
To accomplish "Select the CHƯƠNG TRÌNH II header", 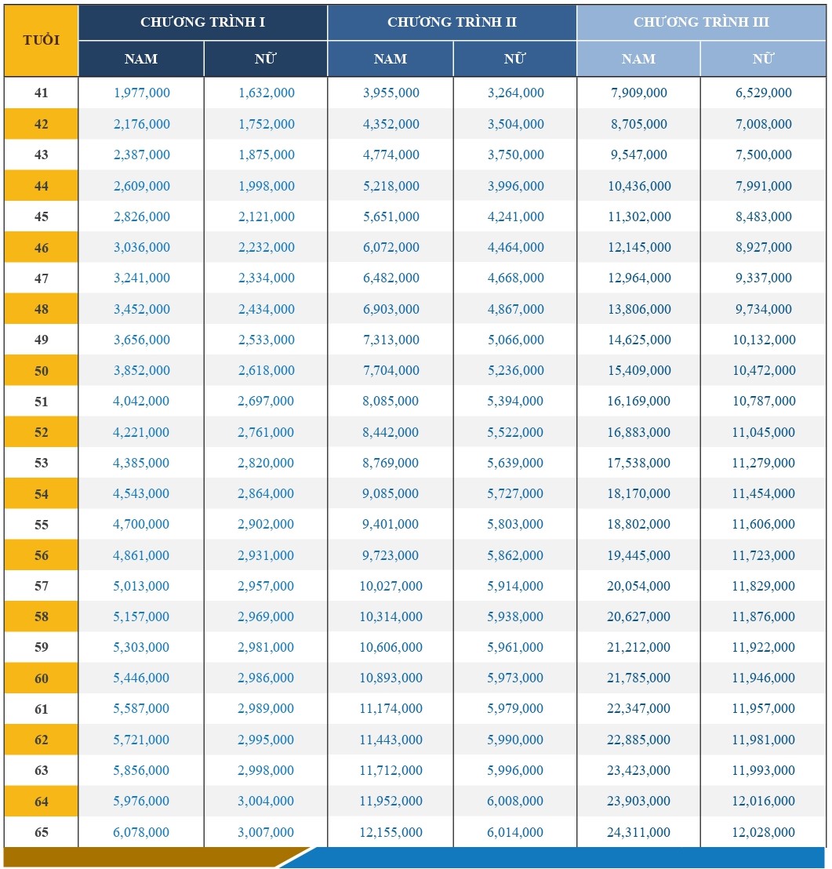I will coord(452,23).
